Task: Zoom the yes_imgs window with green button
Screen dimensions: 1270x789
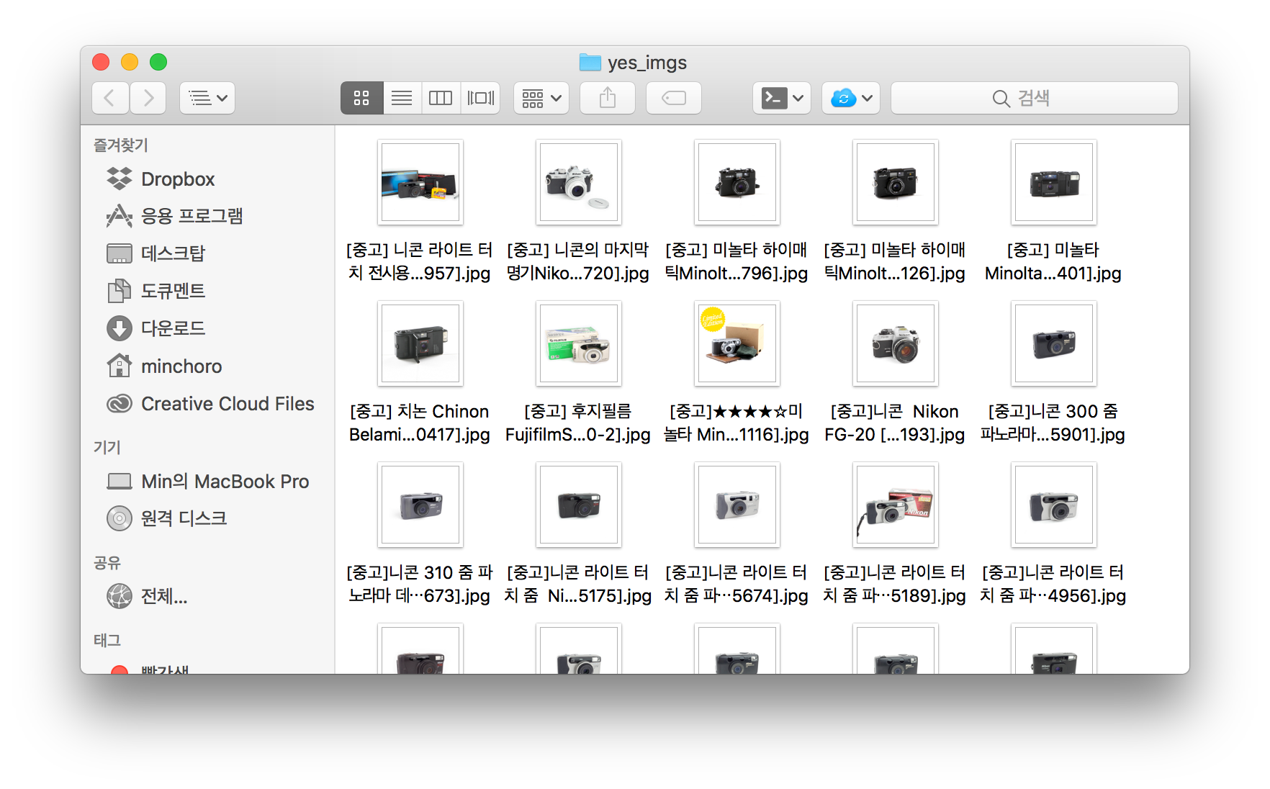Action: click(x=158, y=62)
